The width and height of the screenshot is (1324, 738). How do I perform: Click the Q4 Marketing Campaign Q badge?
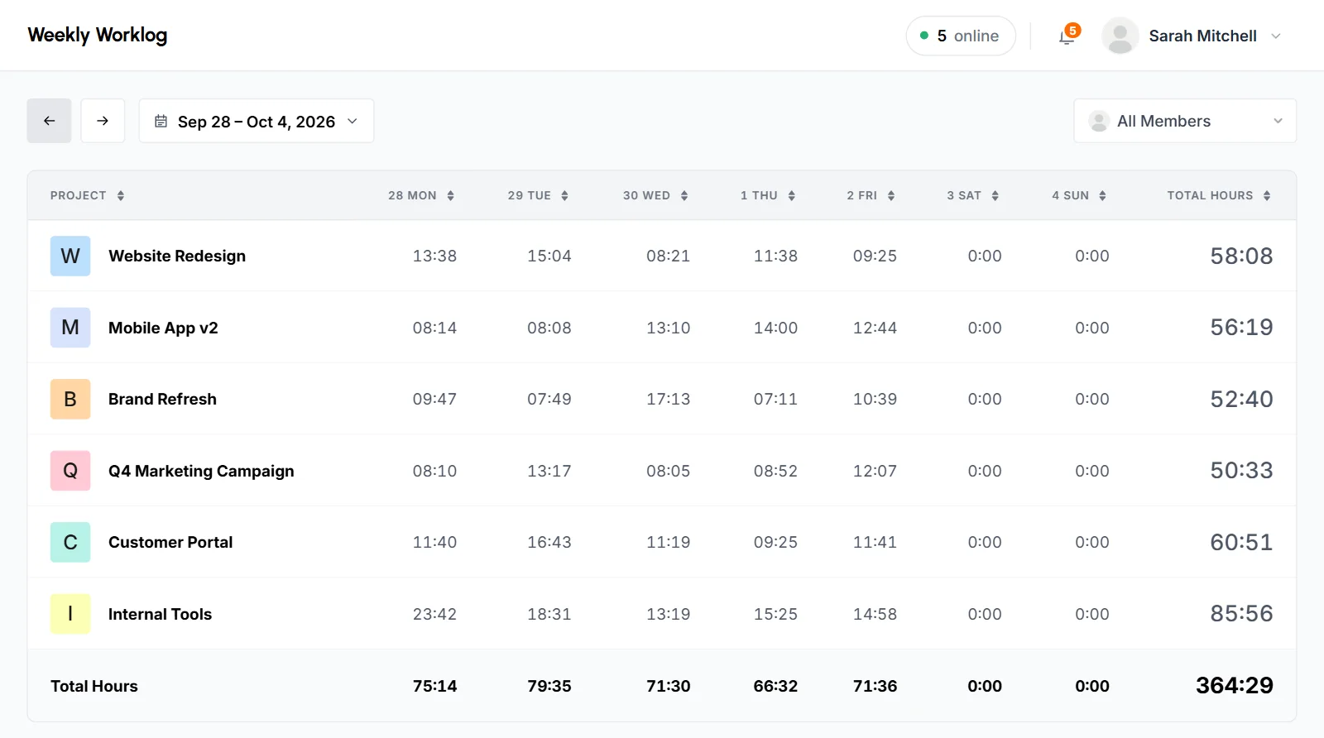70,471
